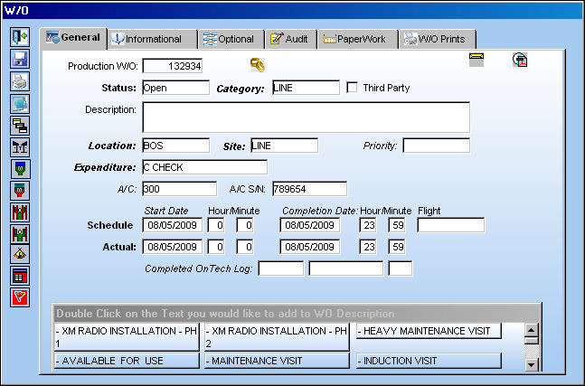Click the green shield icon in sidebar
The height and width of the screenshot is (386, 585).
(x=20, y=169)
